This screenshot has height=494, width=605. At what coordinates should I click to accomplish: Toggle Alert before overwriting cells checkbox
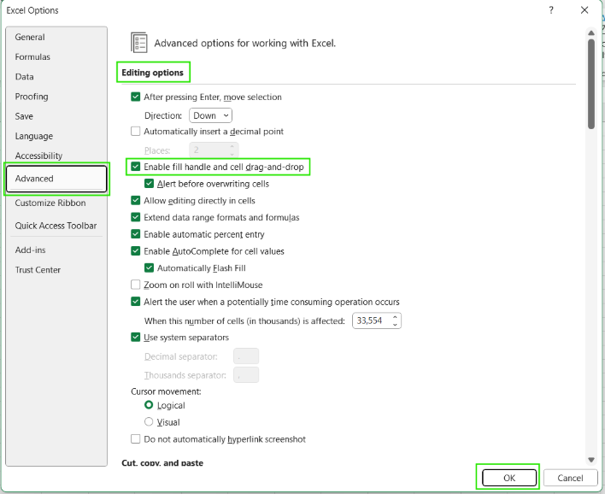[150, 184]
